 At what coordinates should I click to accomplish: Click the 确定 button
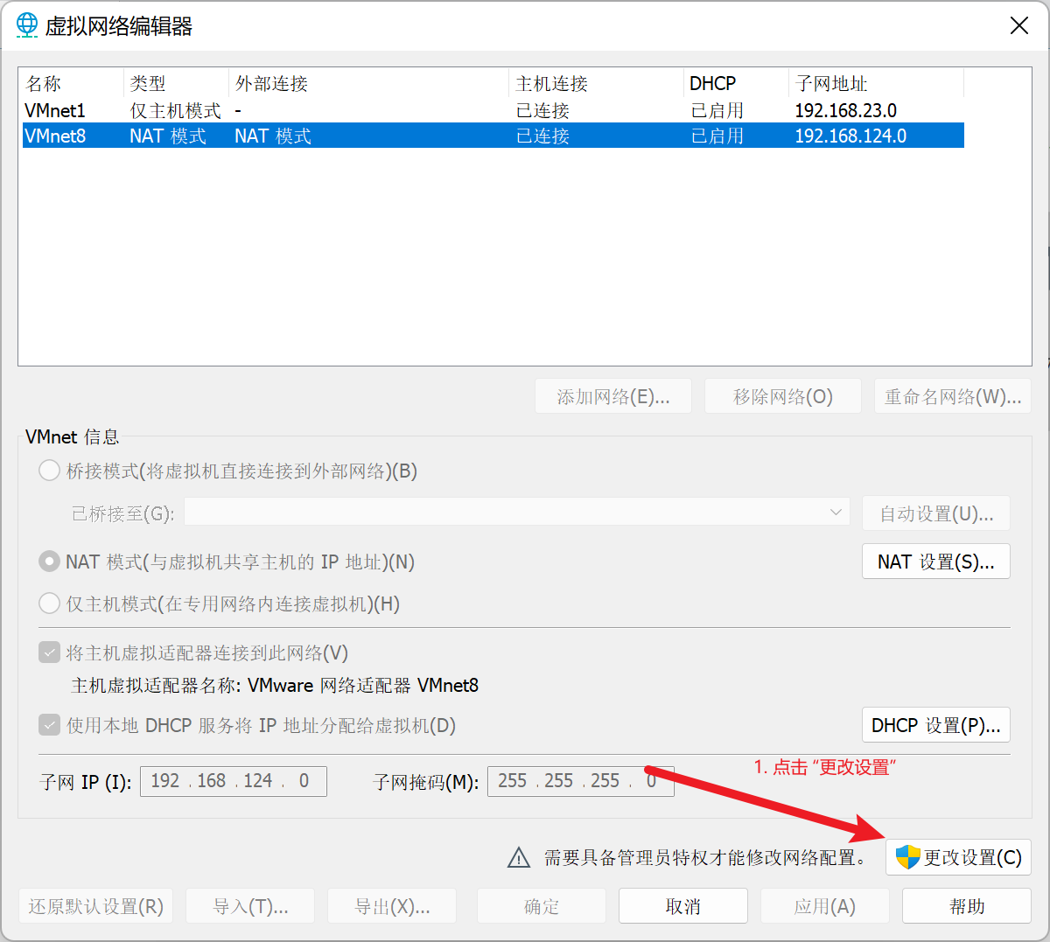tap(542, 906)
